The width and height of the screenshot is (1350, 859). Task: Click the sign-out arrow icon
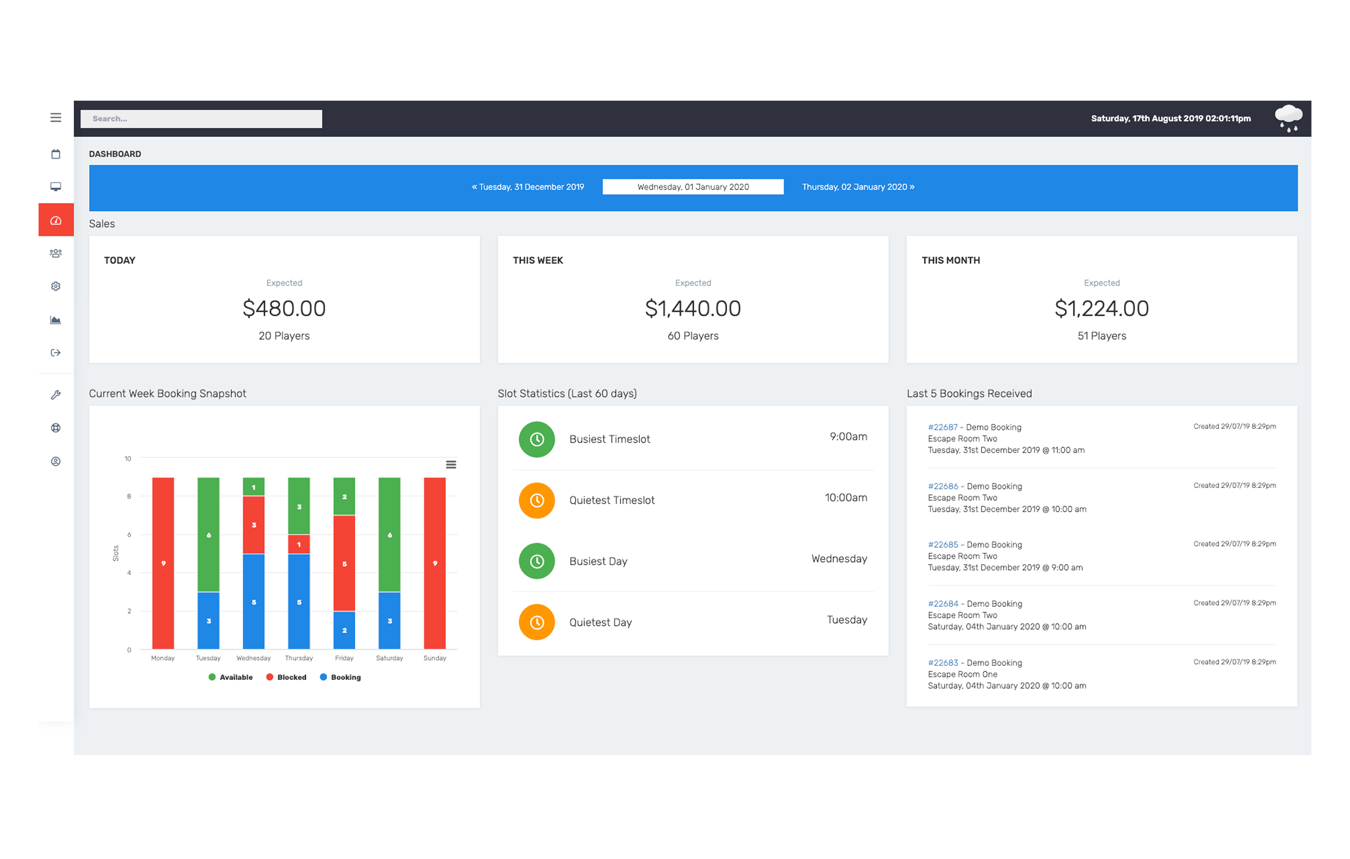tap(56, 353)
